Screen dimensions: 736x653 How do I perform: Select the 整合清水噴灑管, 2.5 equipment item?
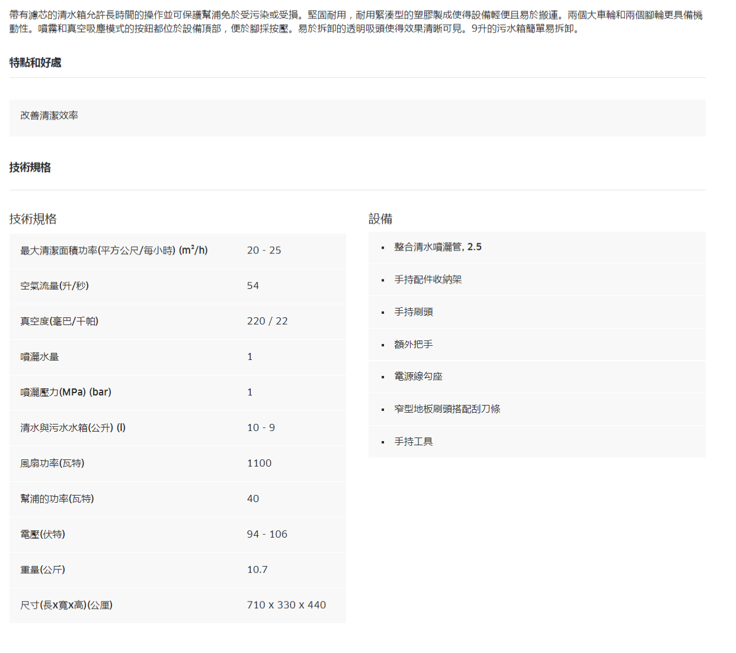(x=438, y=247)
